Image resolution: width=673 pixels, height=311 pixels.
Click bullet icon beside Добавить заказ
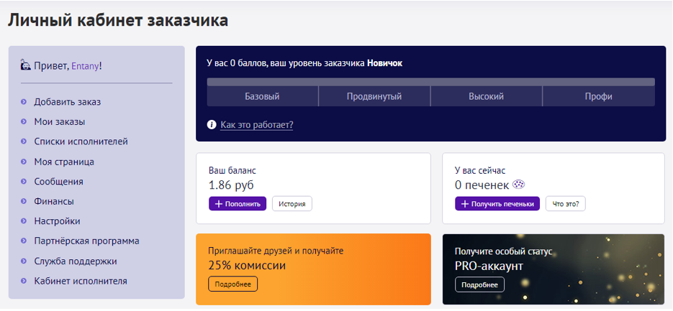[24, 102]
